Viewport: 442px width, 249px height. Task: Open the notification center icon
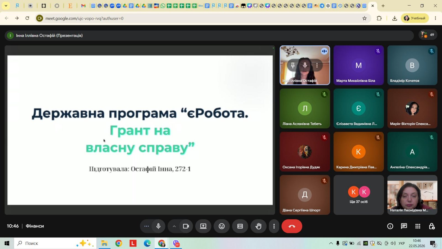tap(433, 243)
